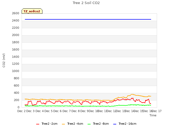This screenshot has width=173, height=129.
Task: Click the green Tree2 -8cm data line
Action: 88,106
